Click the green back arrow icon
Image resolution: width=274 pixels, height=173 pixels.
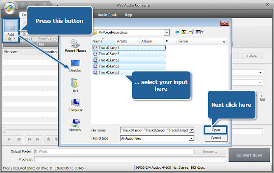[x=177, y=32]
